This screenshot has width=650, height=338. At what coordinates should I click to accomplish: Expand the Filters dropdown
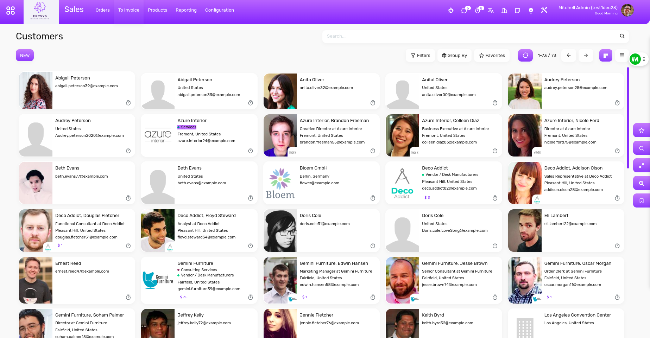(421, 56)
